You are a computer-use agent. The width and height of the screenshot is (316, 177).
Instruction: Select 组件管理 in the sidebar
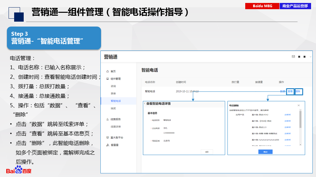[116, 79]
